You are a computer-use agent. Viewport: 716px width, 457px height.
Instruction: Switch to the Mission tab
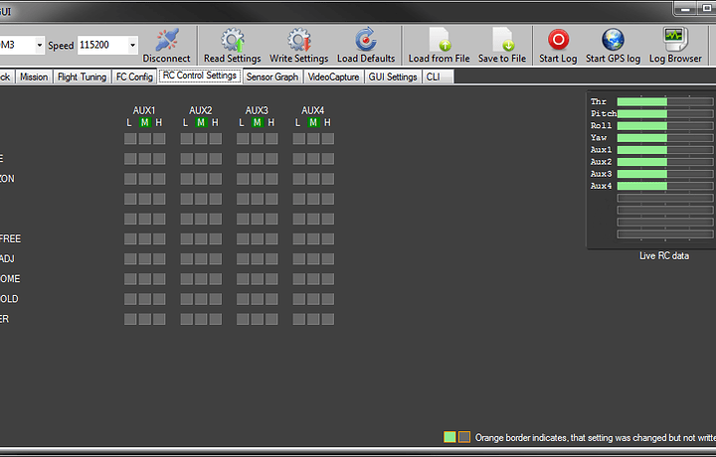pos(34,76)
